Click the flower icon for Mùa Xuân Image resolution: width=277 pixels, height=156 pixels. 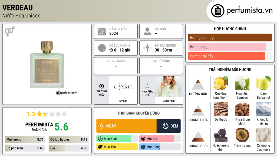pyautogui.click(x=100, y=139)
